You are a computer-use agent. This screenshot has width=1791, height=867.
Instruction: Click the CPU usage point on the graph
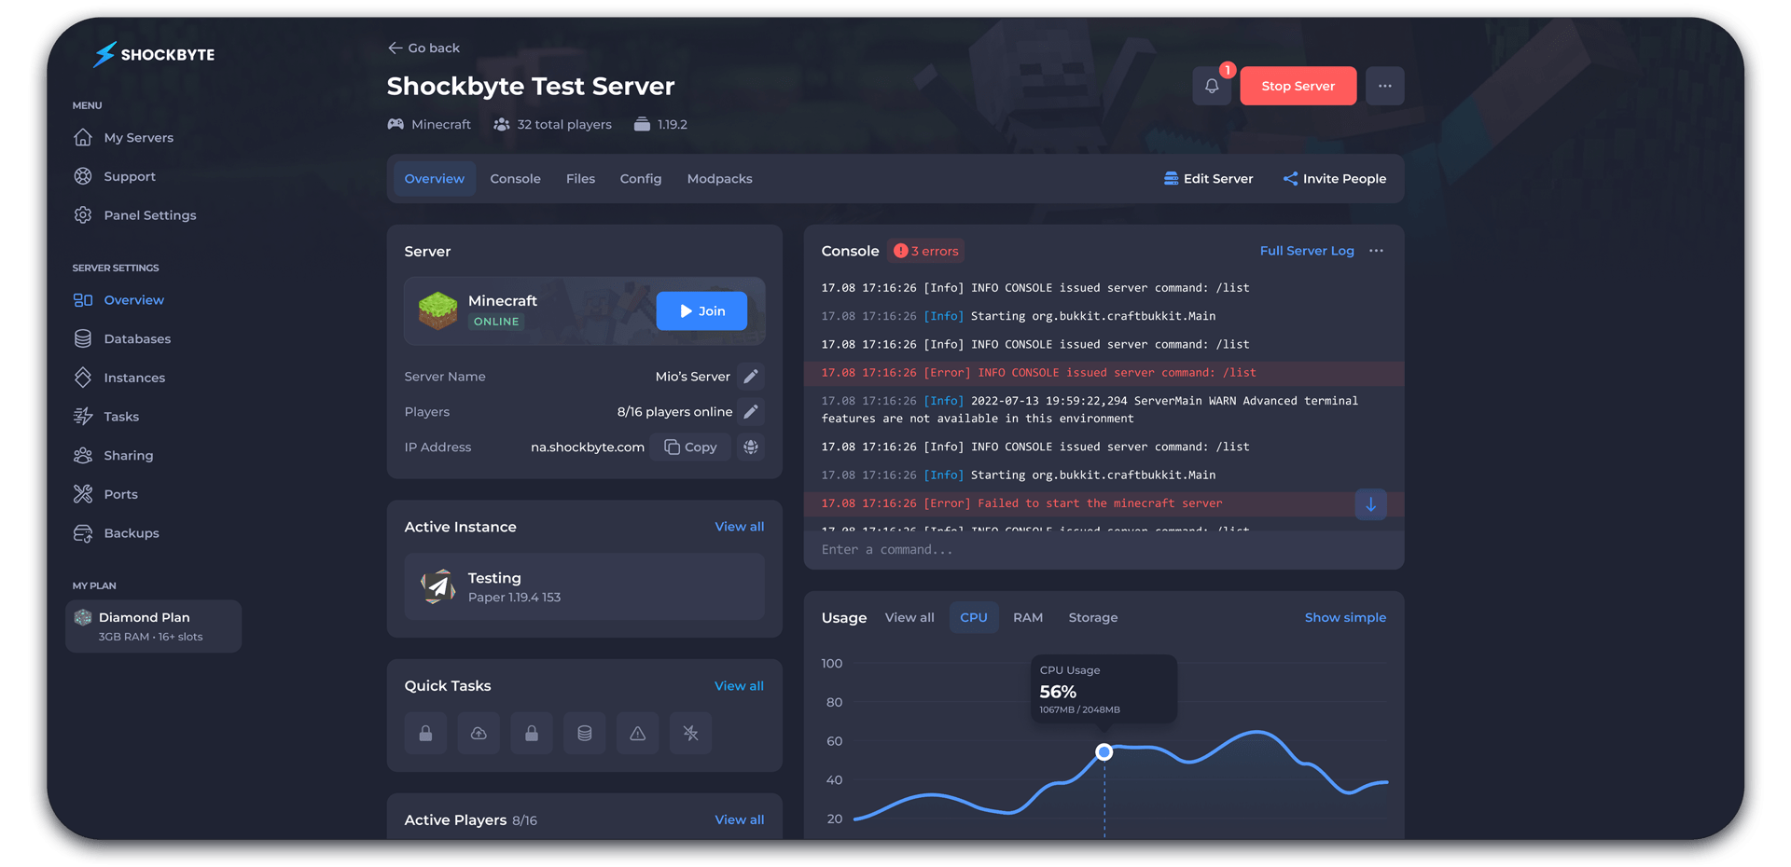[1104, 752]
